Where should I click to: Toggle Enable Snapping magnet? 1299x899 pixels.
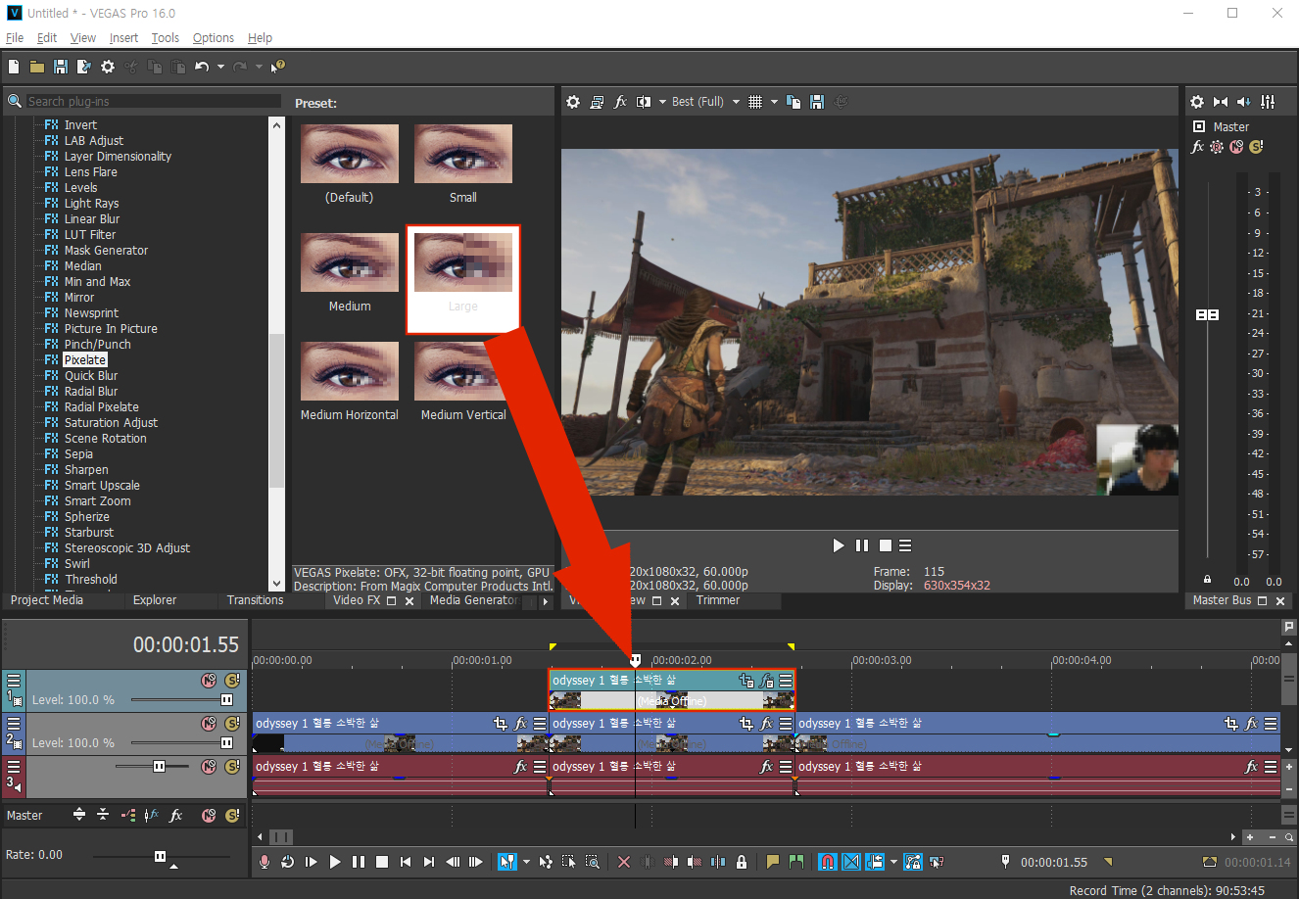click(x=828, y=862)
